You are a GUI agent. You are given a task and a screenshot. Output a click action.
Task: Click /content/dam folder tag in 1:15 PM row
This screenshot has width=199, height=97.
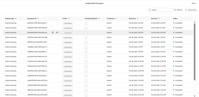click(x=68, y=47)
